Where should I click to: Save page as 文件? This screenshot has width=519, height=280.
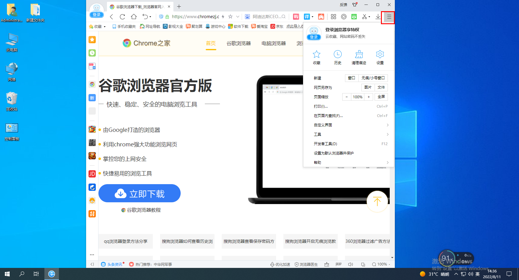point(381,87)
